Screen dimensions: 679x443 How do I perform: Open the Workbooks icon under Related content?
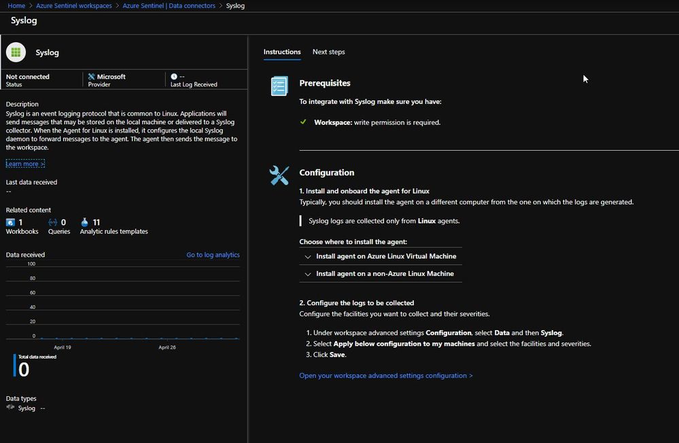10,221
